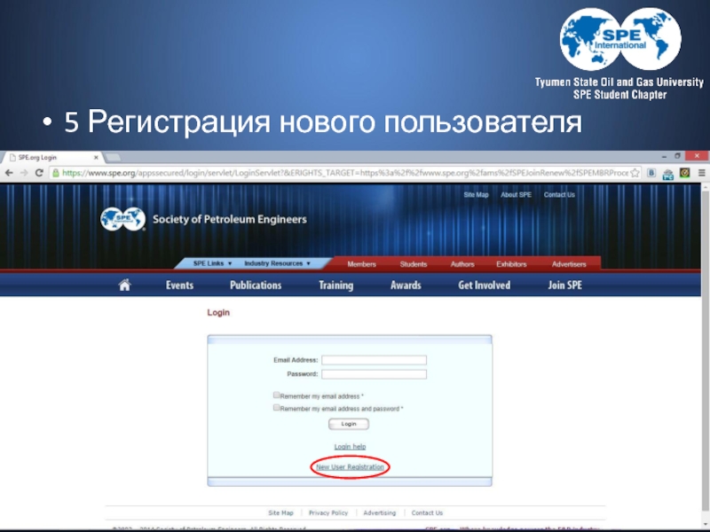Screen dimensions: 710x532
Task: Click the SPE.org Login browser tab
Action: tap(52, 158)
